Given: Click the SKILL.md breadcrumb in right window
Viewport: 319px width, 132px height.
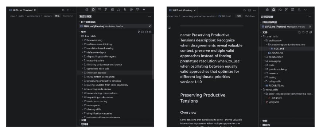Looking at the screenshot, I should [x=225, y=16].
